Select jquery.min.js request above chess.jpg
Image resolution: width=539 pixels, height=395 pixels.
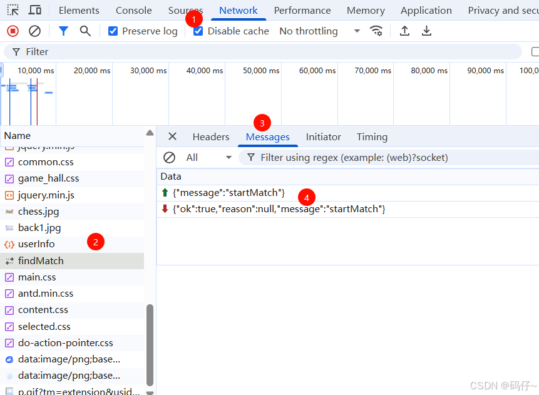pos(72,195)
